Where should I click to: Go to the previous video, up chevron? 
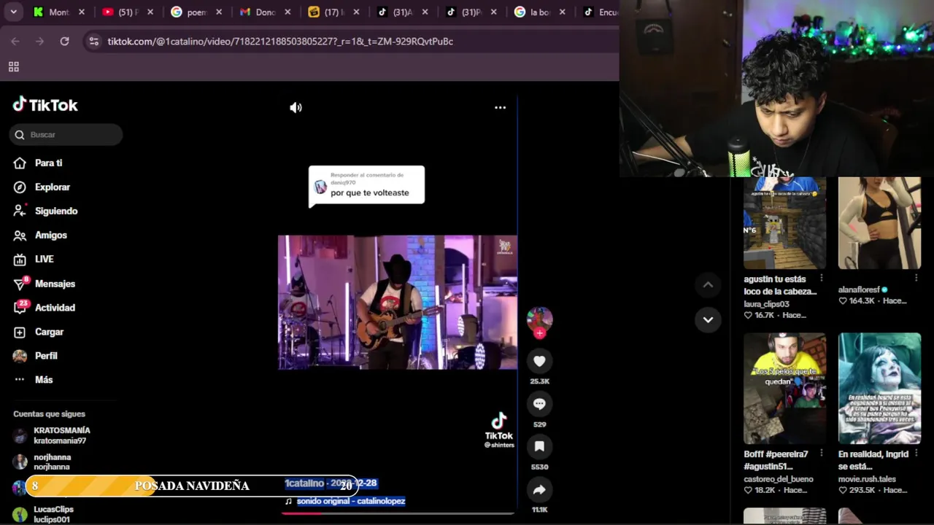[x=708, y=285]
